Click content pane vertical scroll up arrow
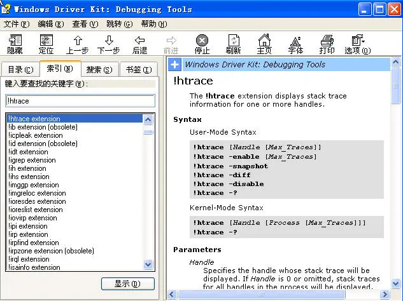 pyautogui.click(x=395, y=62)
